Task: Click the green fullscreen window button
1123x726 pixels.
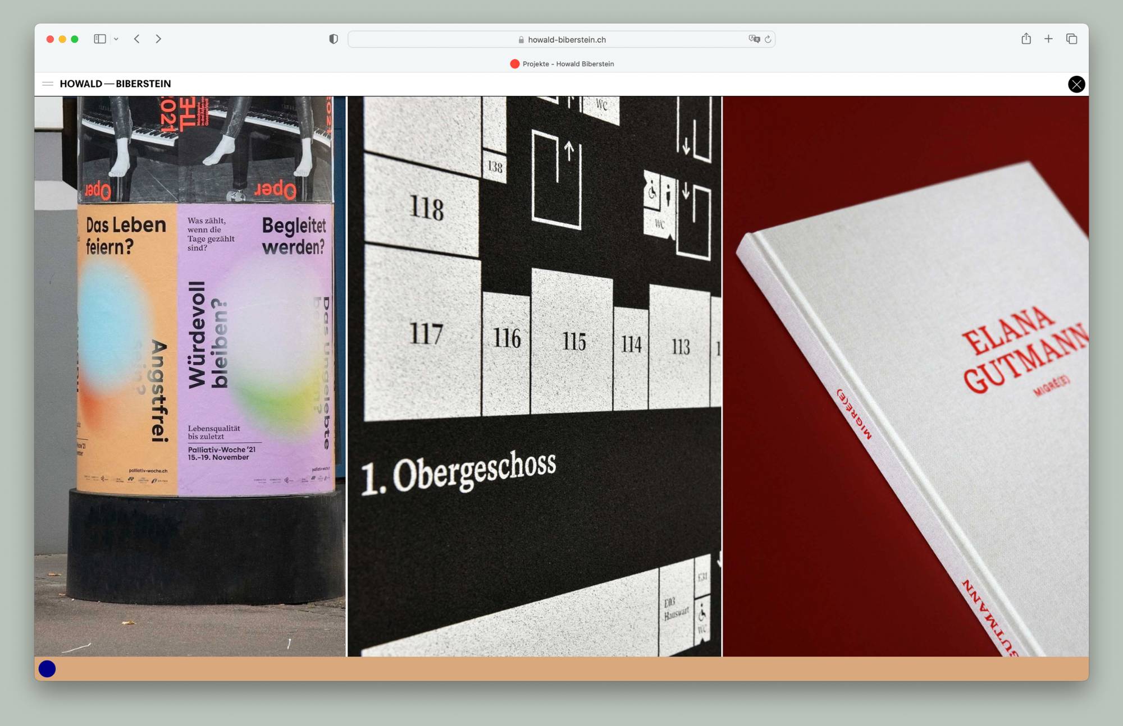Action: [75, 39]
